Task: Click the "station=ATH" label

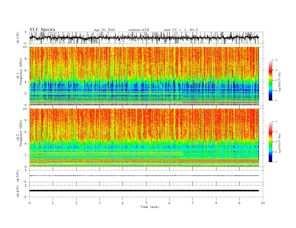Action: click(139, 30)
